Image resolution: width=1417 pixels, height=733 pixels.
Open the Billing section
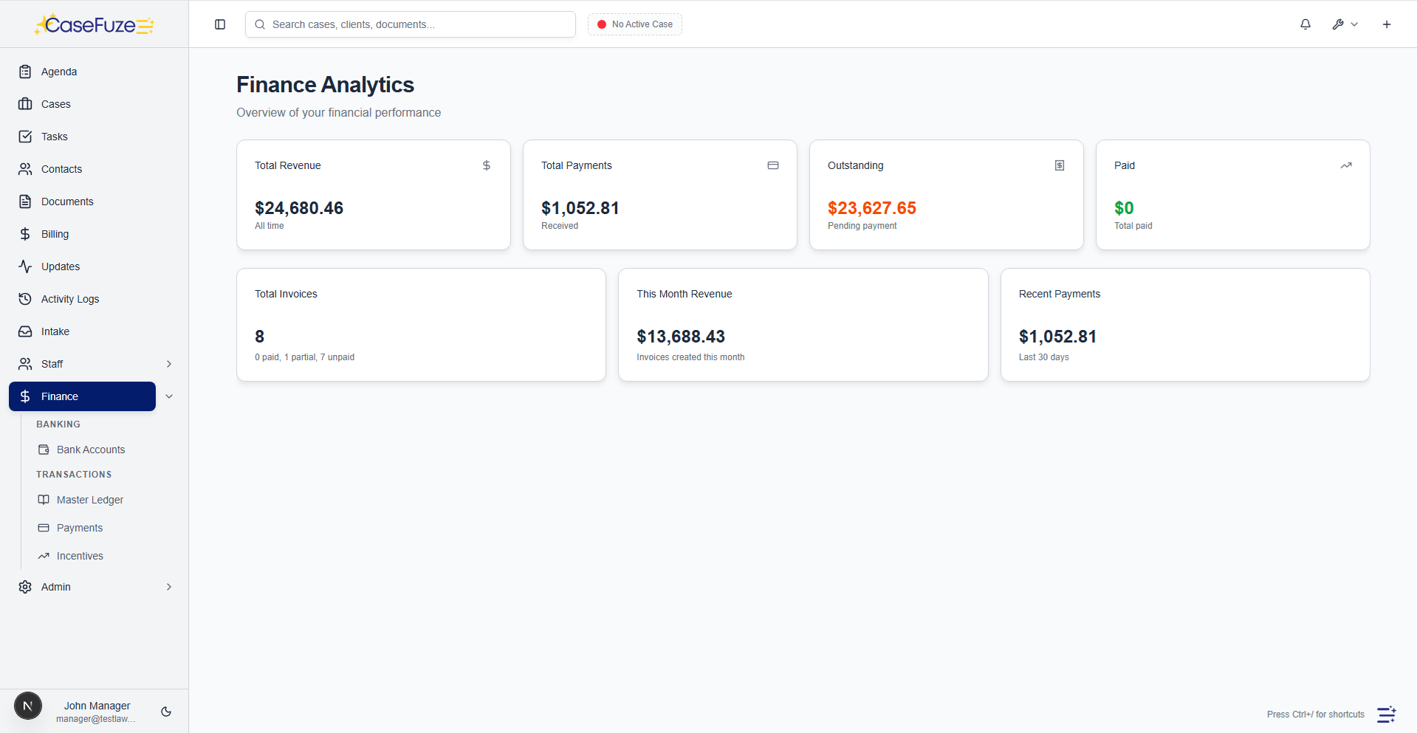tap(53, 234)
